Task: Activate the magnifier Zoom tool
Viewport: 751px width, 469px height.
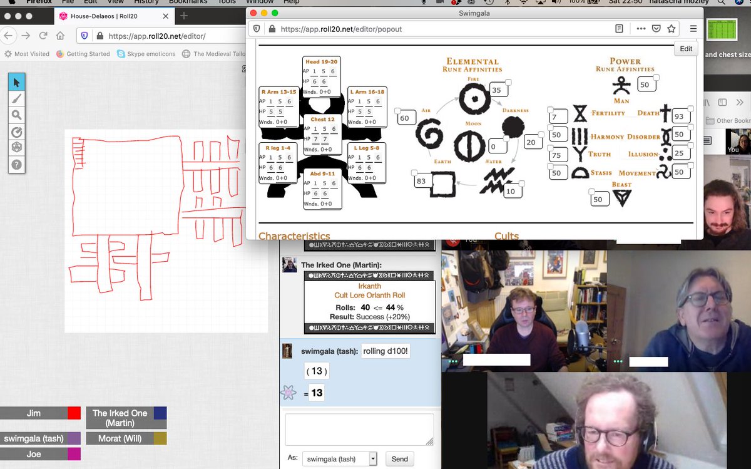Action: (17, 115)
